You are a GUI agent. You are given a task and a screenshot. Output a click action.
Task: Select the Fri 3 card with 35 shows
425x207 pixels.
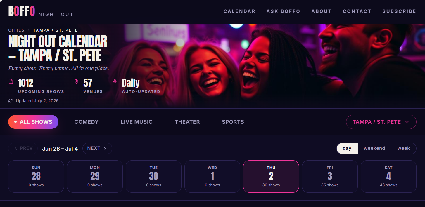[330, 176]
